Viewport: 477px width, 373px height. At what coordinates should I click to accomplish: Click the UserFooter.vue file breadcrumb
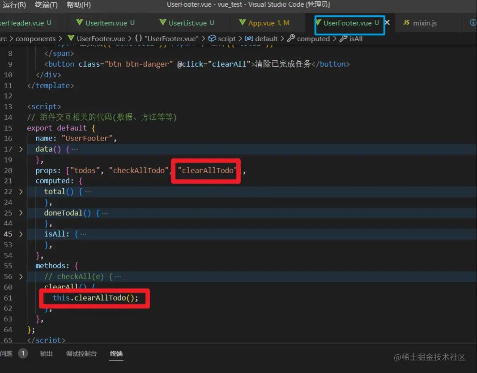point(101,38)
